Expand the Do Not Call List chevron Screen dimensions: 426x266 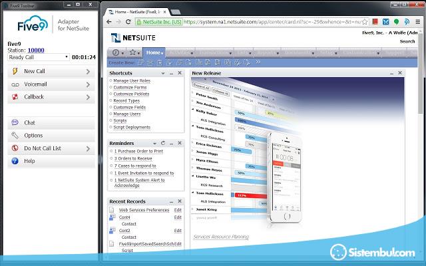[x=88, y=148]
